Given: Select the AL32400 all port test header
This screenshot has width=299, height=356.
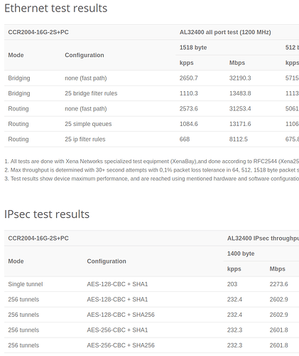Looking at the screenshot, I should pos(225,32).
